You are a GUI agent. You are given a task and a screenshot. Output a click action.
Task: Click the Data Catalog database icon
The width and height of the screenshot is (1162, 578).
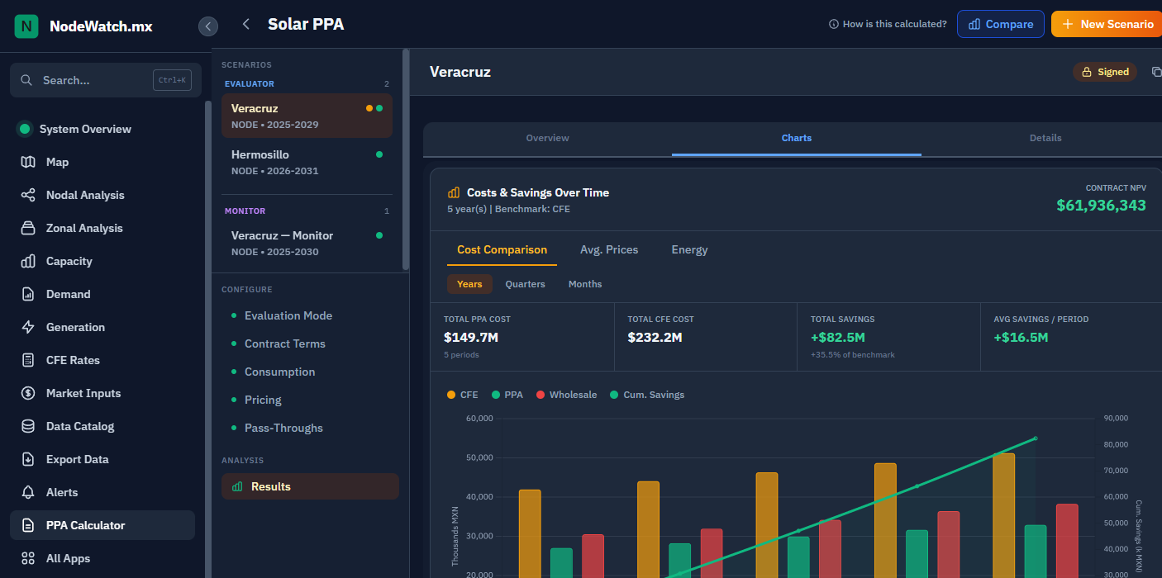(x=28, y=426)
